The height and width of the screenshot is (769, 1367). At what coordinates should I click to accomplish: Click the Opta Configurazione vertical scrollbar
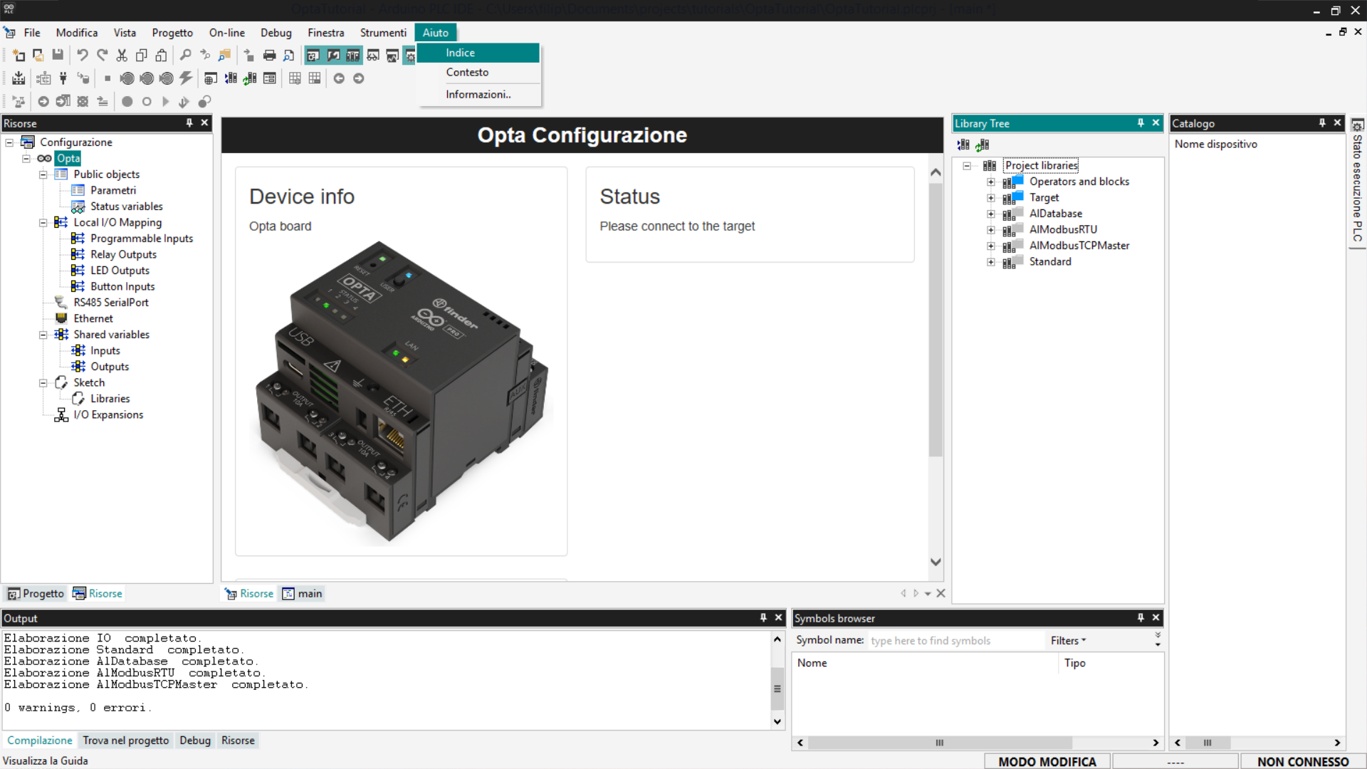point(936,320)
